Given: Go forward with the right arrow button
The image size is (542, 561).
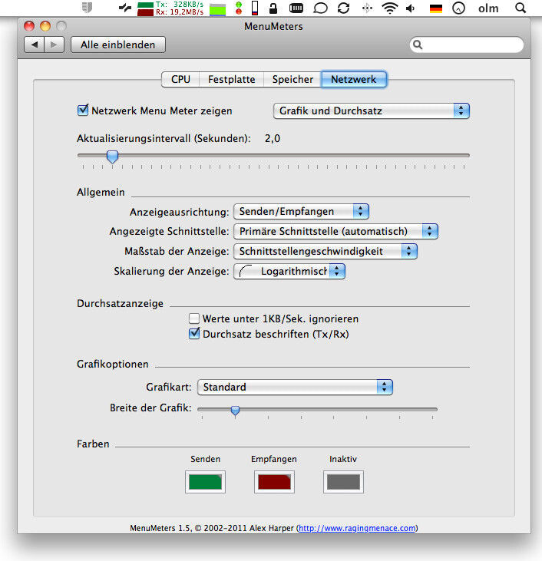Looking at the screenshot, I should (x=54, y=45).
